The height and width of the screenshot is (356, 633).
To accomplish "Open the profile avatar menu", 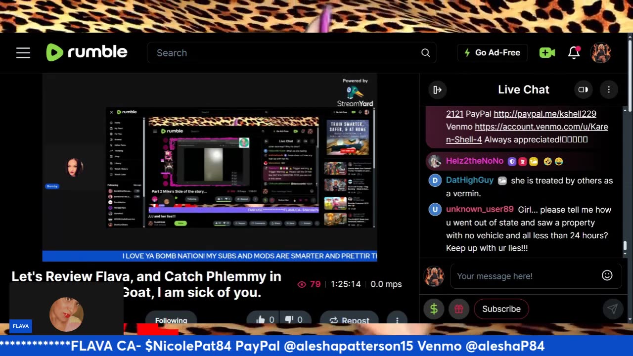I will click(601, 52).
